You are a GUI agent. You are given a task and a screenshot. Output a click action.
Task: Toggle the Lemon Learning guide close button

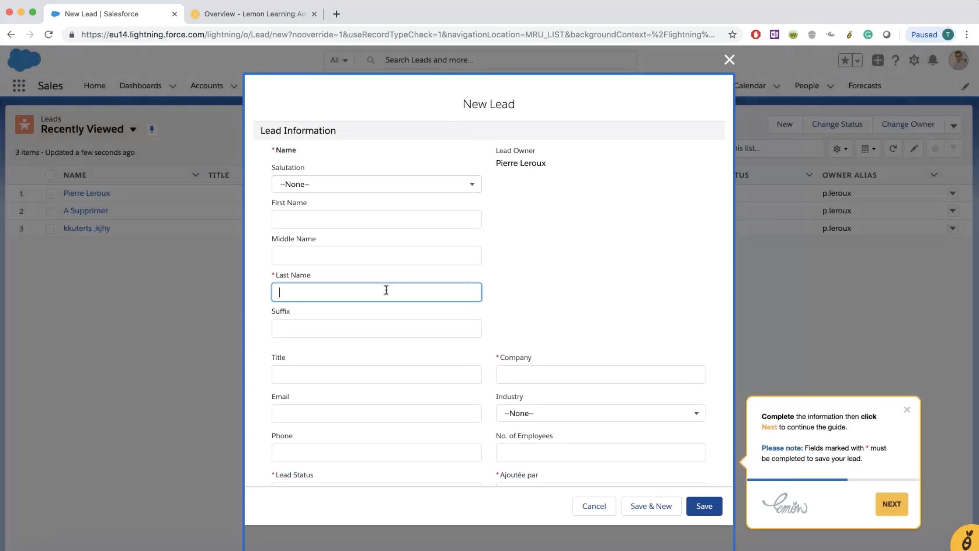click(x=906, y=409)
